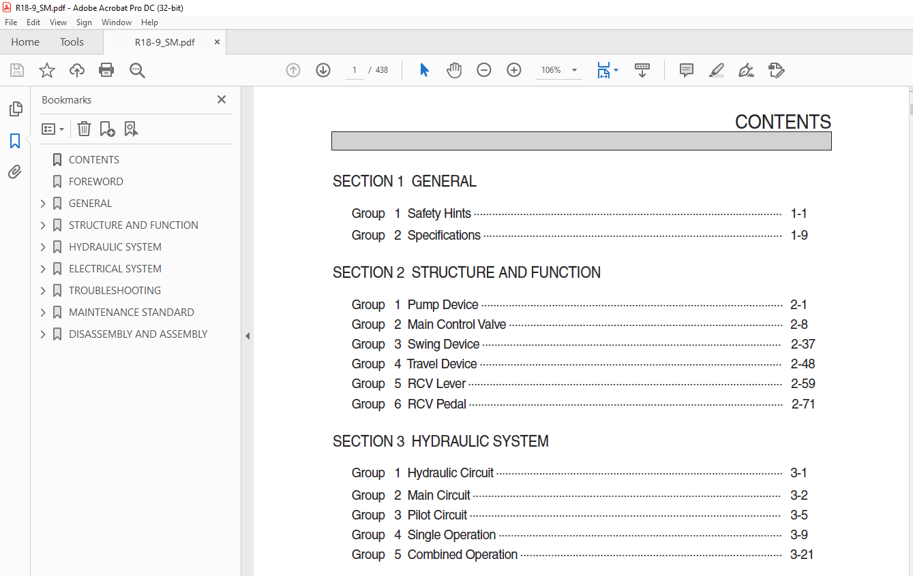Click find current bookmark icon
Screen dimensions: 913x576
(x=131, y=129)
